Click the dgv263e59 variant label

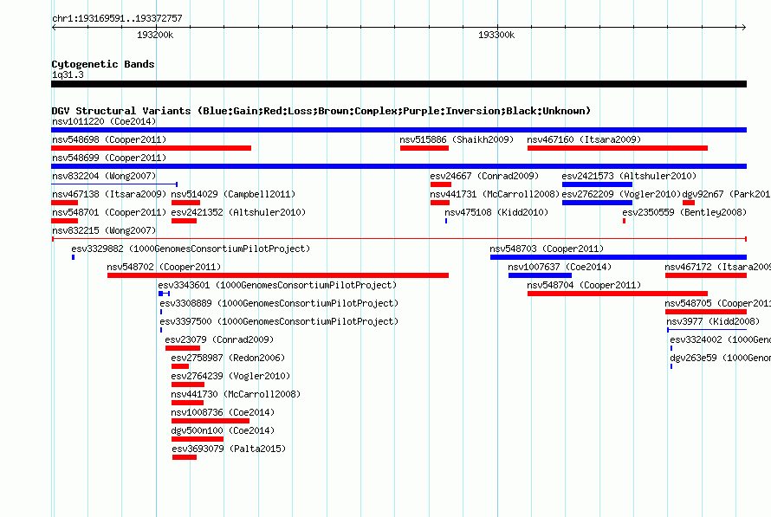point(720,358)
